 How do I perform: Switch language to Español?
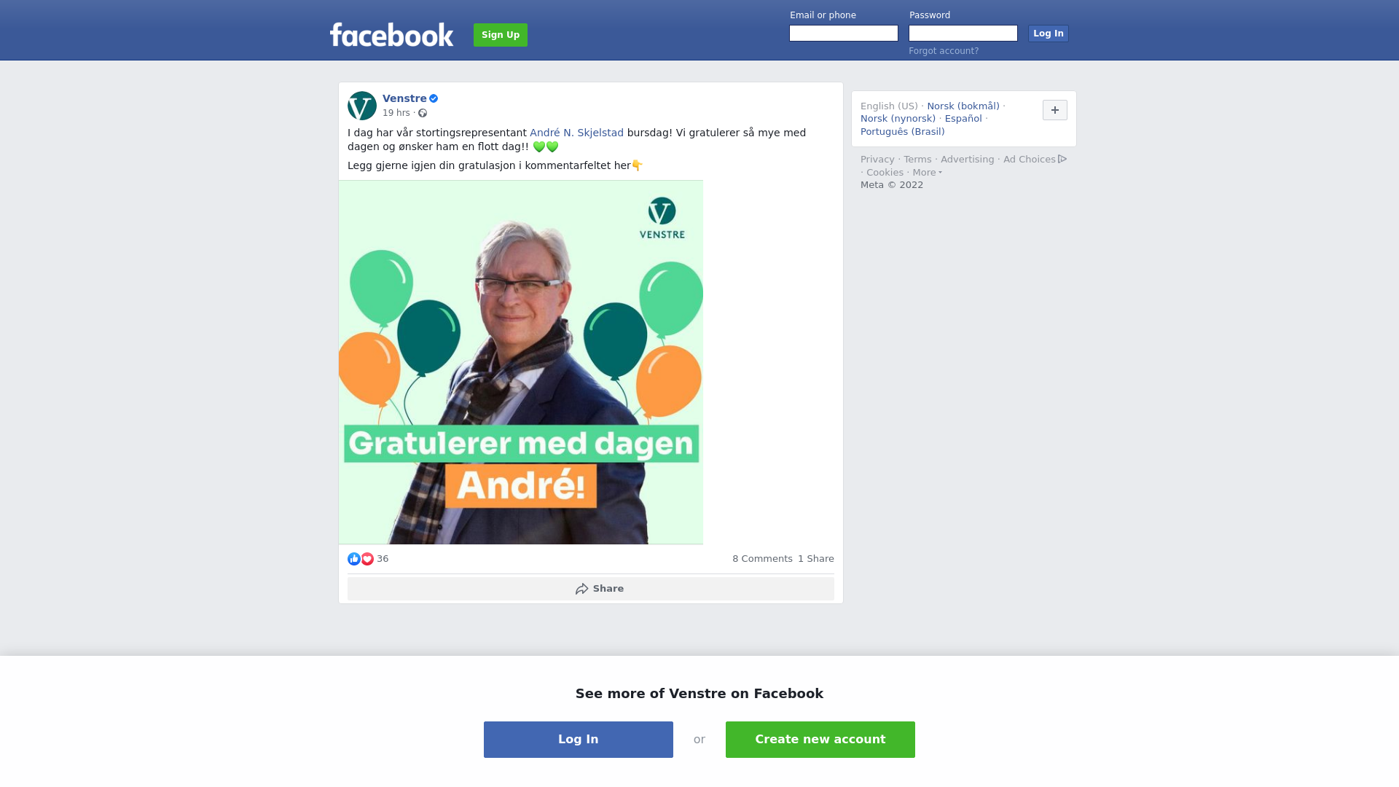(x=963, y=119)
